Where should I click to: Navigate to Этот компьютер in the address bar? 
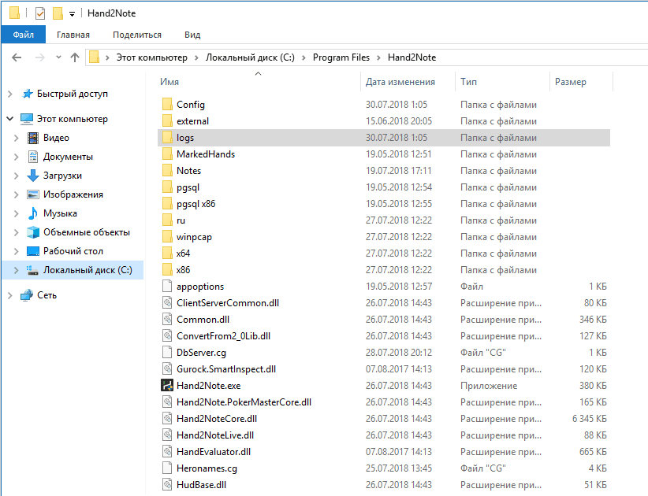151,57
